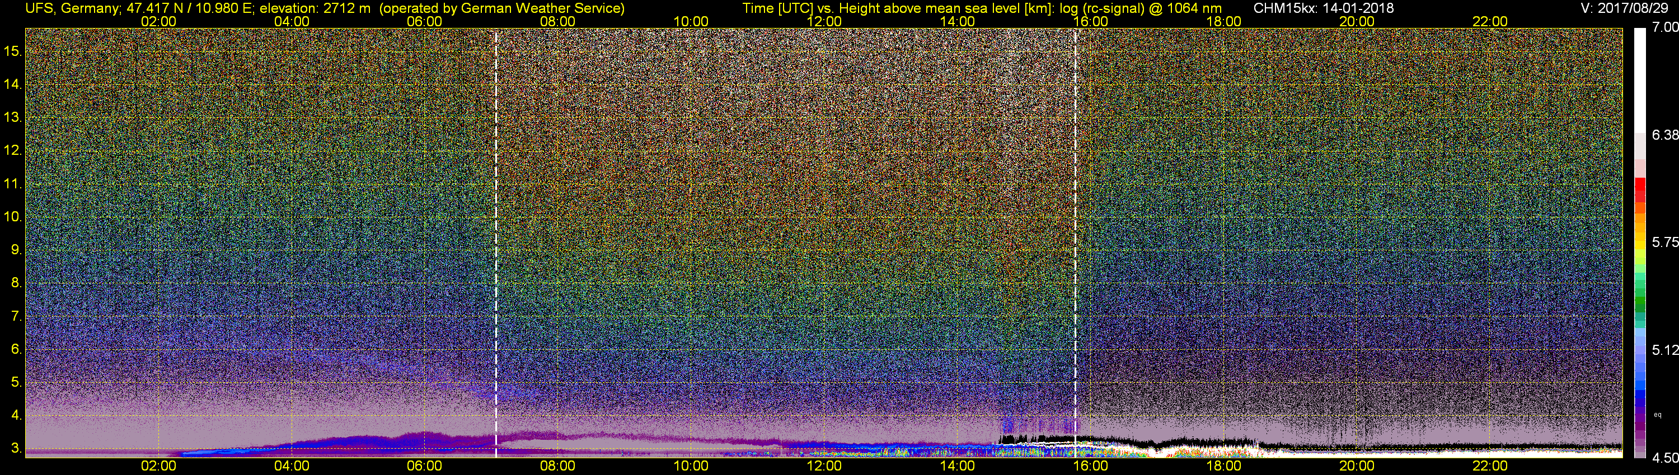Select the '14:00' label on upper time axis

958,21
